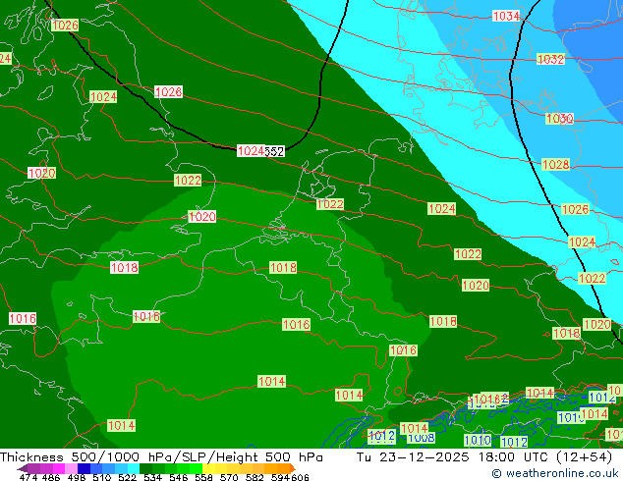This screenshot has width=623, height=481.
Task: Click the 1024 label beside the 552 label
Action: point(251,151)
